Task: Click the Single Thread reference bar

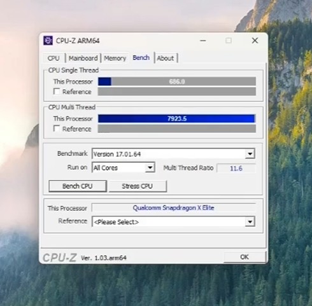Action: [x=177, y=92]
